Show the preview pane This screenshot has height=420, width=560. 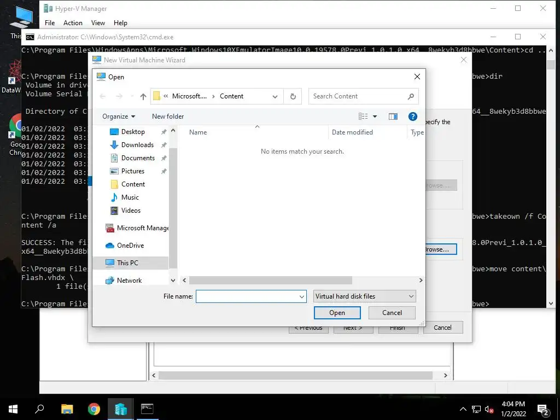coord(393,116)
